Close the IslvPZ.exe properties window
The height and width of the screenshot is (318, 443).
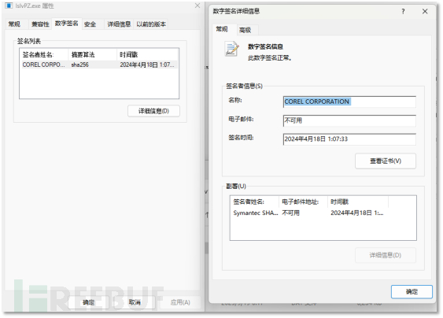point(198,6)
